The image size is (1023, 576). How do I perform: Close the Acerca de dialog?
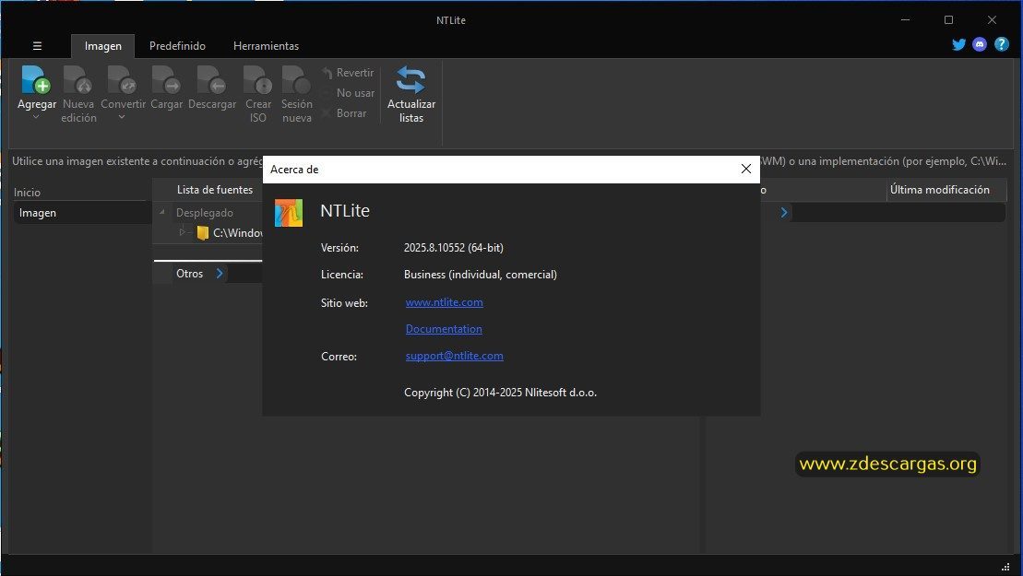(x=745, y=169)
